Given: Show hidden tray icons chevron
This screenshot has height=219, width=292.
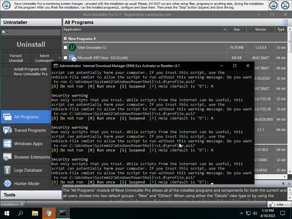Looking at the screenshot, I should tap(241, 213).
